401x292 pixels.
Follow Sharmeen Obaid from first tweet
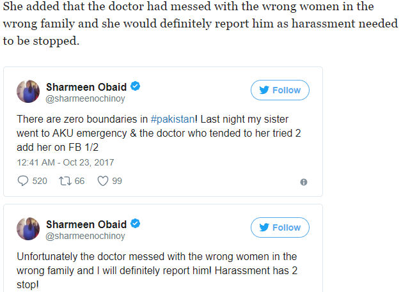279,90
